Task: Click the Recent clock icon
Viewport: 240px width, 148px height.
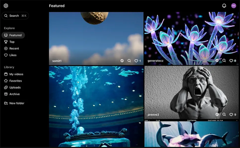Action: (6, 48)
